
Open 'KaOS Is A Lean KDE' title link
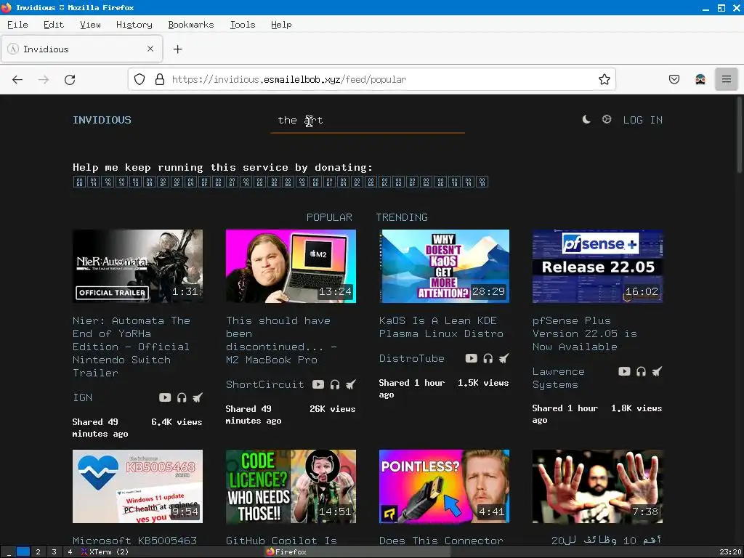[x=441, y=327]
